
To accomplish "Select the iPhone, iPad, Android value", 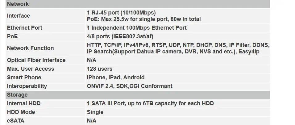I will tap(116, 77).
